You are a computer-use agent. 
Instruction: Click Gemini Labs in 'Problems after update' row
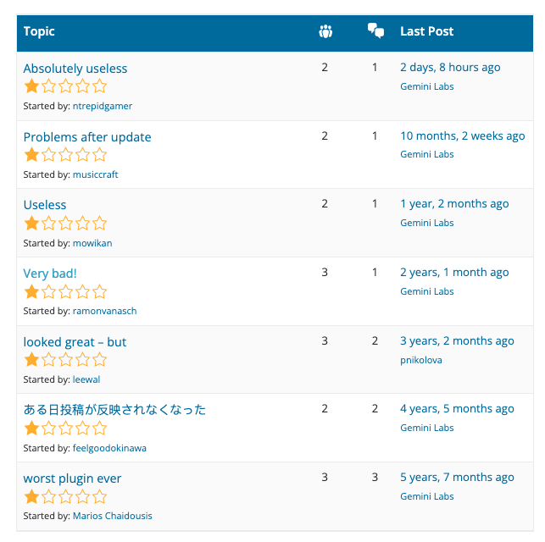pyautogui.click(x=427, y=154)
